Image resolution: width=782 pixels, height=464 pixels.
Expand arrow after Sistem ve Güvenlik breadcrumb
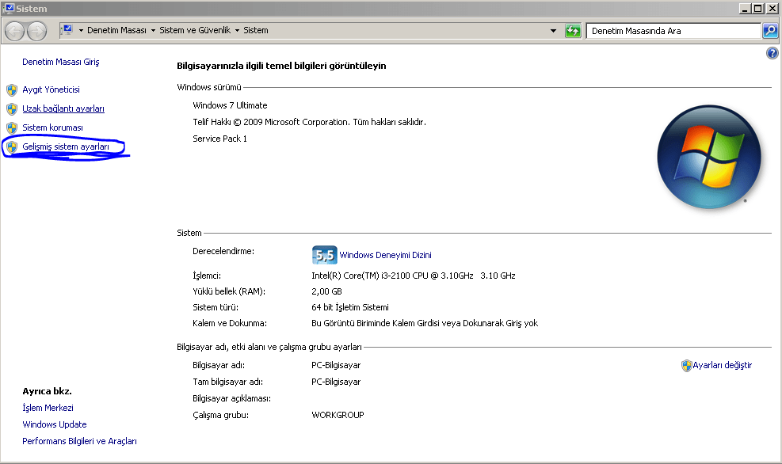click(237, 30)
